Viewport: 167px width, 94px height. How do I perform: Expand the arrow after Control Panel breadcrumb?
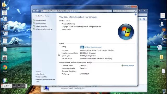coord(56,11)
